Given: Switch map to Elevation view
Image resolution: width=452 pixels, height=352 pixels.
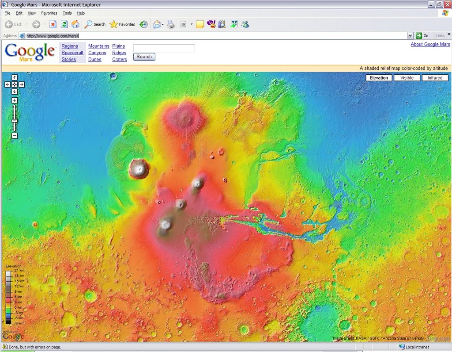Looking at the screenshot, I should pos(379,78).
